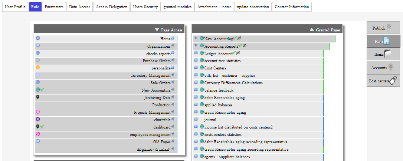The height and width of the screenshot is (161, 403).
Task: Open the Cost centers side button
Action: [x=383, y=81]
